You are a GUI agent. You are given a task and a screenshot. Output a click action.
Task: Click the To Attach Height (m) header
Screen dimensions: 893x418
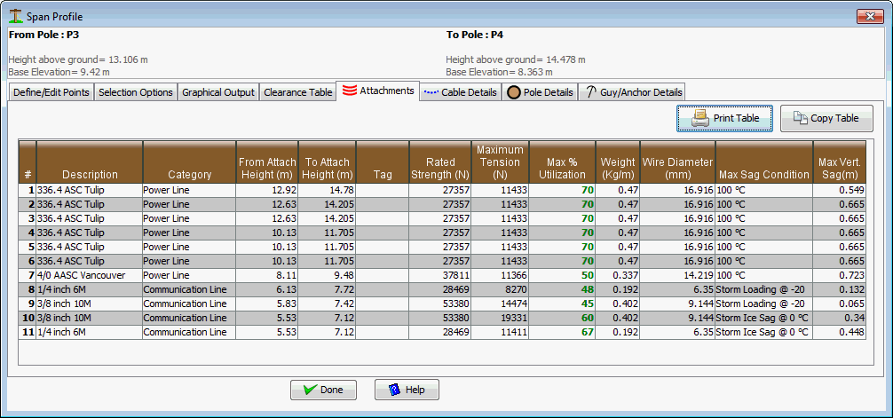(x=328, y=162)
